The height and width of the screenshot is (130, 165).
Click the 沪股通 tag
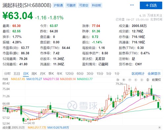click(58, 5)
